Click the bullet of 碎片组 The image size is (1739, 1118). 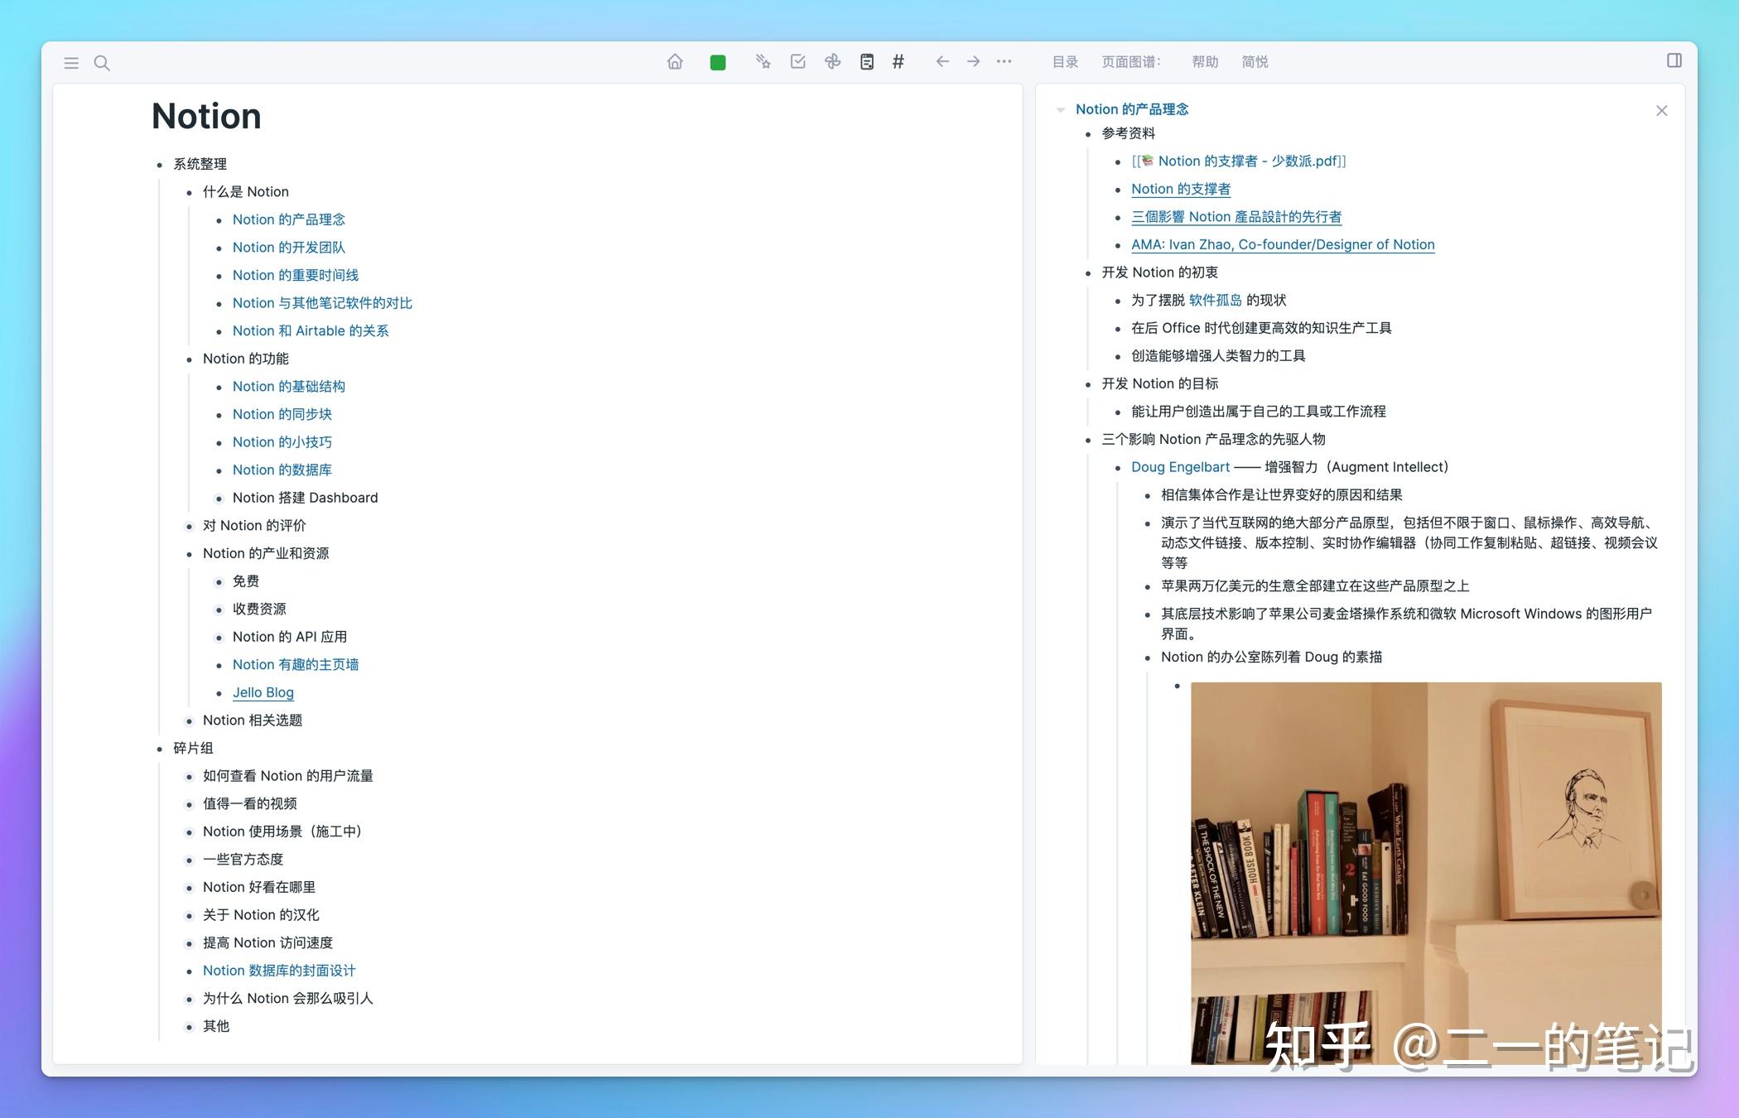[x=159, y=749]
